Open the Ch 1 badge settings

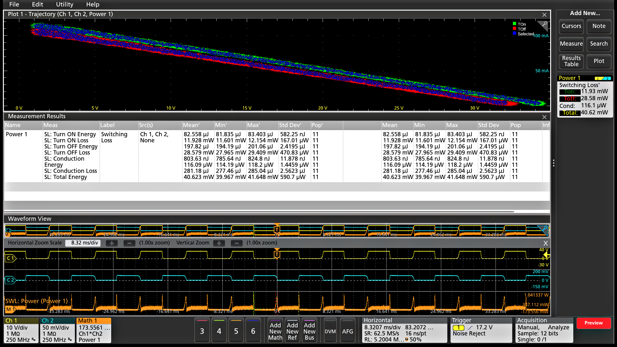(x=21, y=330)
